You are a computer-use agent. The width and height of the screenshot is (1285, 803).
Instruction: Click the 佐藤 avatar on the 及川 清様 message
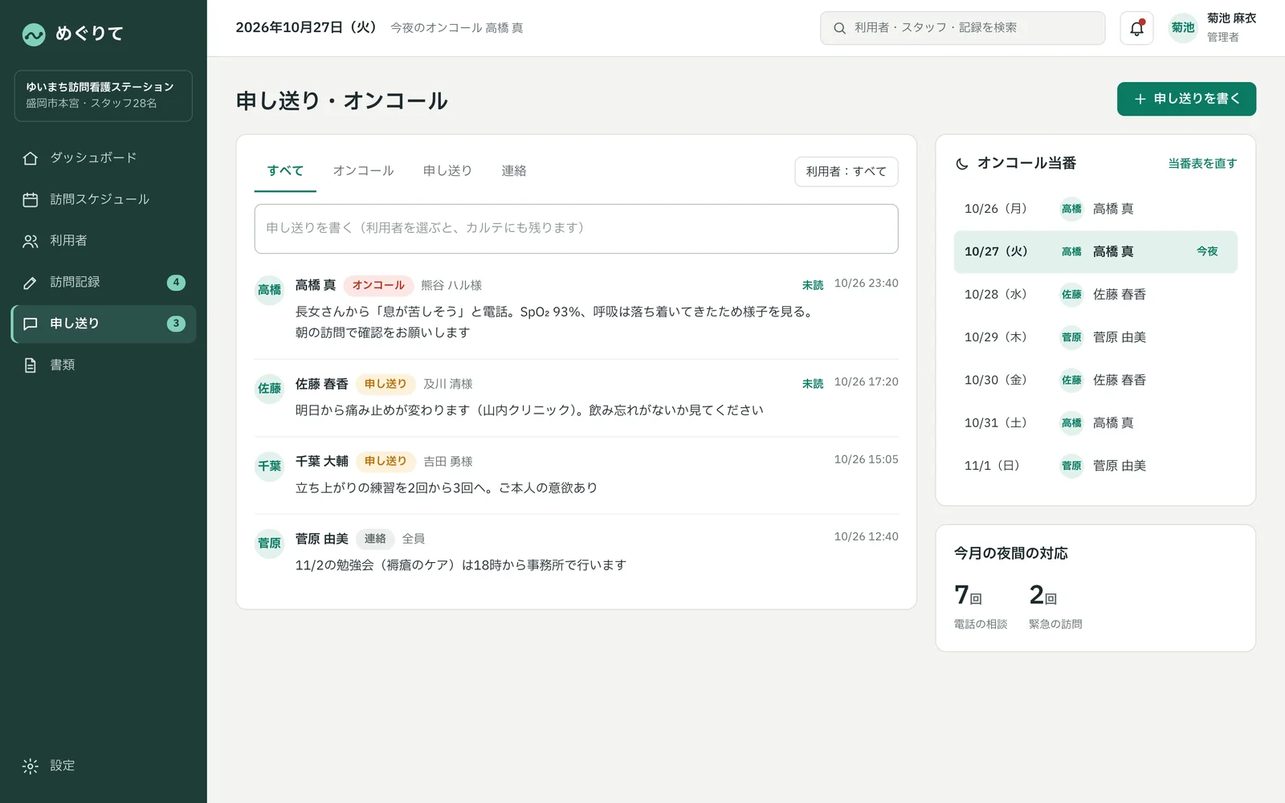[x=269, y=389]
